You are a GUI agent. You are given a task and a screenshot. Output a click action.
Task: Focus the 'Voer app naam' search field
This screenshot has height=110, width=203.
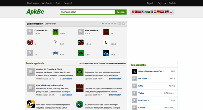point(88,12)
